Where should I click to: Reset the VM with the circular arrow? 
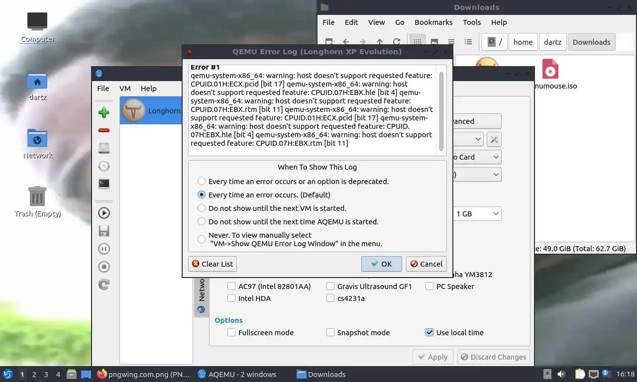pos(104,285)
